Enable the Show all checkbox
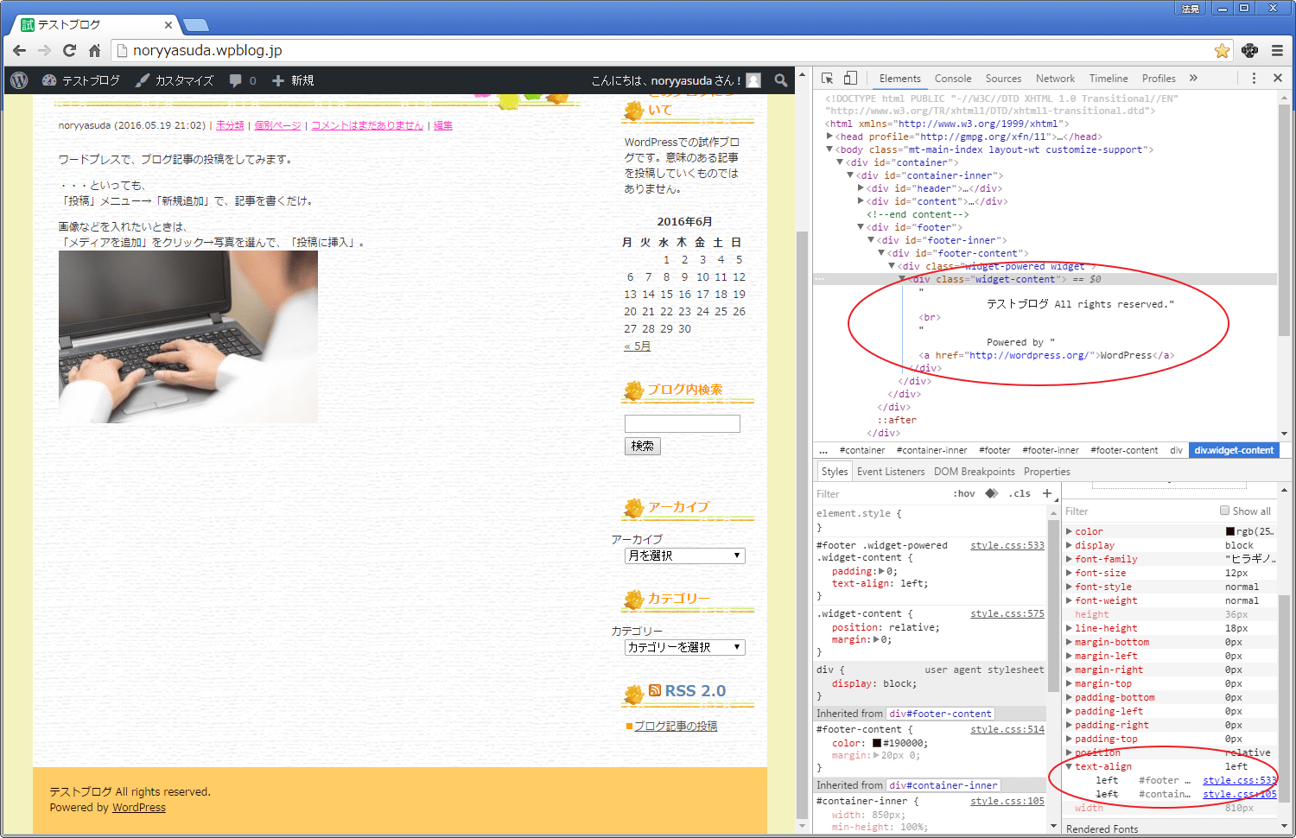The image size is (1296, 838). coord(1224,511)
